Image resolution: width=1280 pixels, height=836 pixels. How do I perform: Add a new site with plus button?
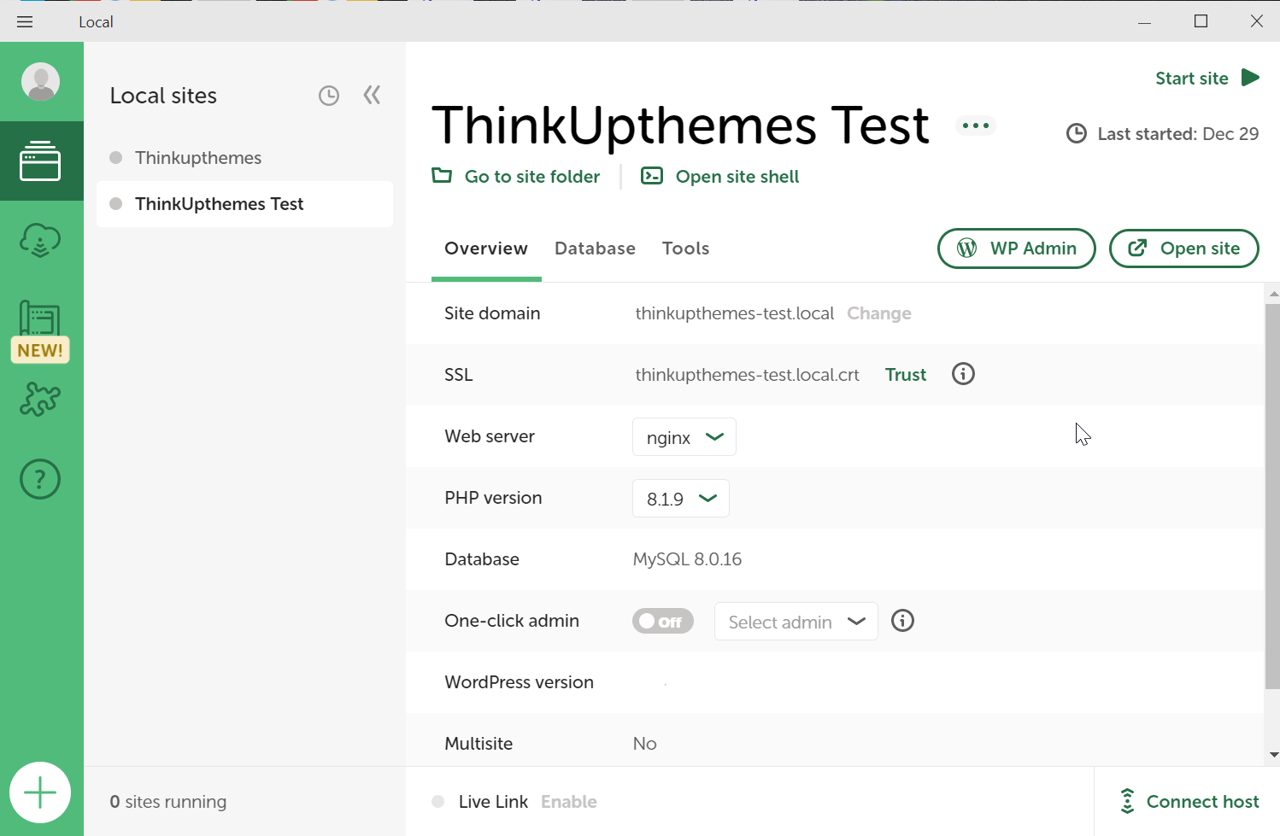coord(40,792)
